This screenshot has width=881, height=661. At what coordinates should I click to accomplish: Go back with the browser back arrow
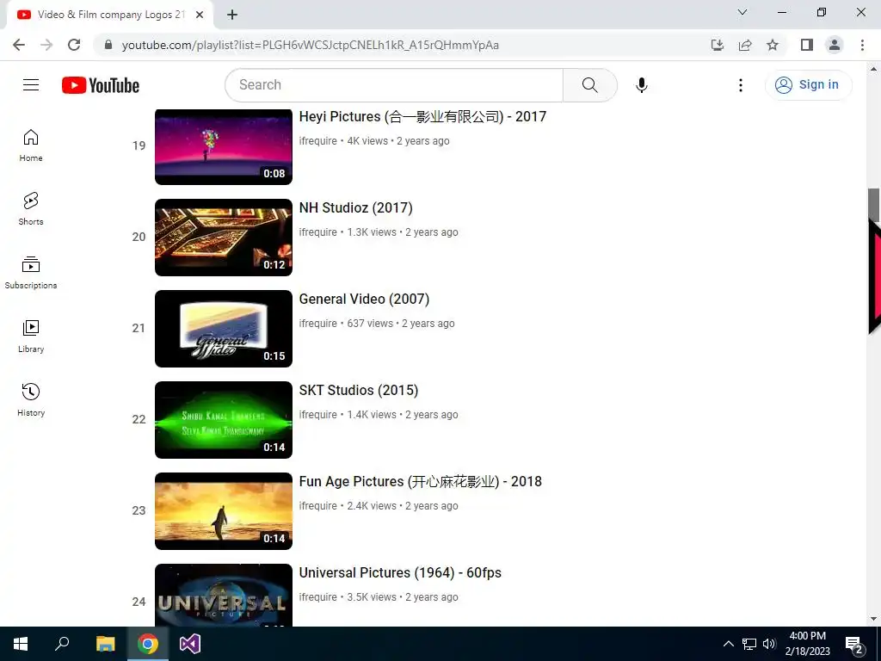[19, 45]
